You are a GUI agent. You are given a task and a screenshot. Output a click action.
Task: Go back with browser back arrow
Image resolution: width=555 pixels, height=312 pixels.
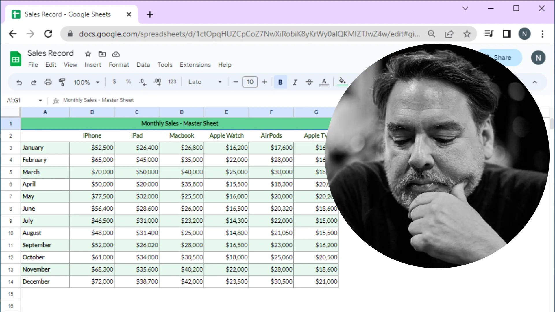pyautogui.click(x=13, y=34)
